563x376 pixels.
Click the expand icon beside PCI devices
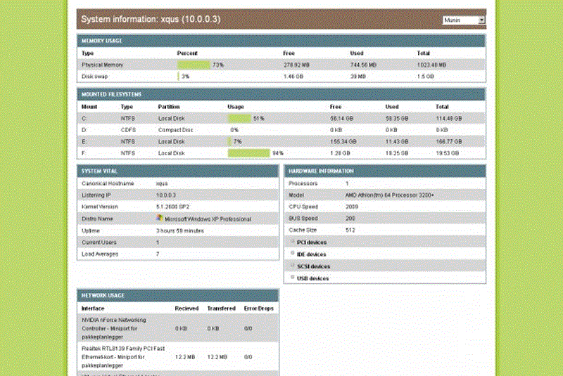[x=293, y=242]
